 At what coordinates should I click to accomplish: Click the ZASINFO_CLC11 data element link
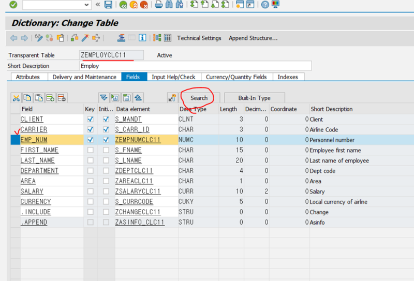tap(140, 222)
